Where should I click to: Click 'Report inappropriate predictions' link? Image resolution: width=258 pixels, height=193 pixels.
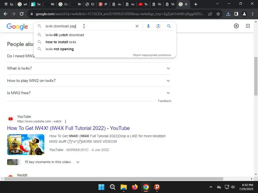152,55
